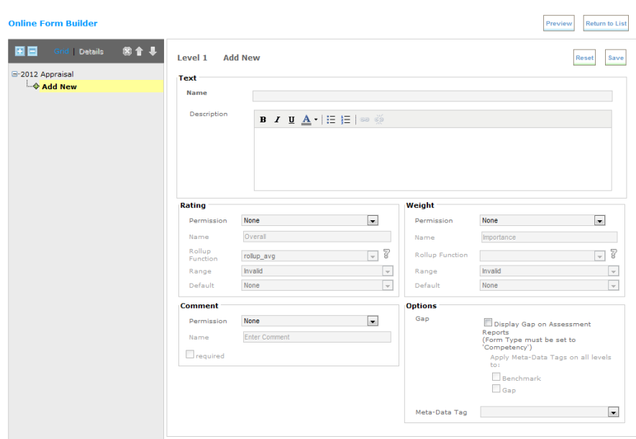Screen dimensions: 636x439
Task: Click the collapse all minus icon
Action: click(32, 51)
